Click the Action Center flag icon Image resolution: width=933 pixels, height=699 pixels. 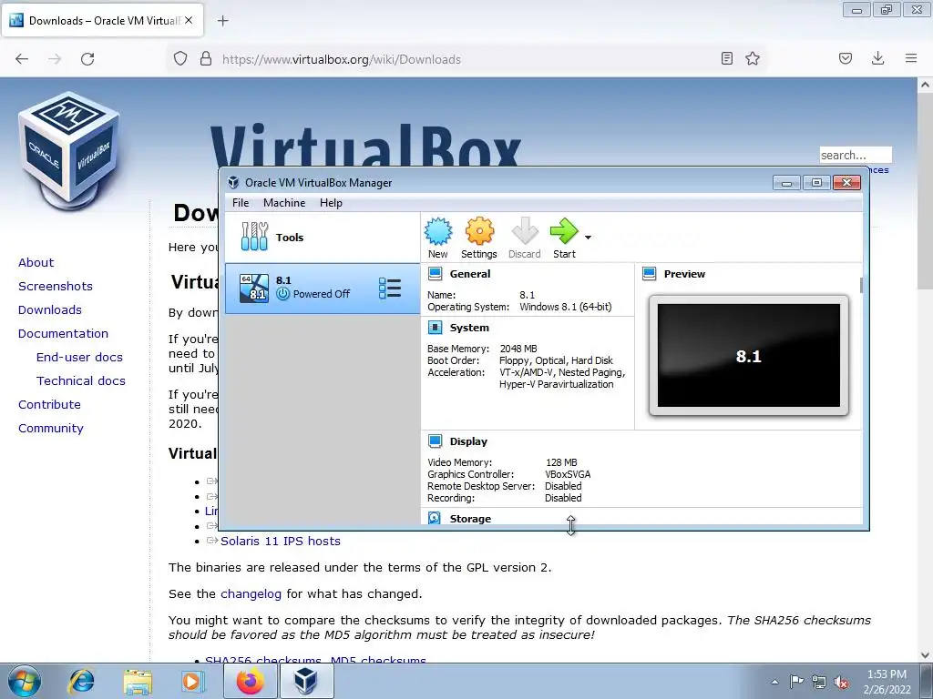796,681
